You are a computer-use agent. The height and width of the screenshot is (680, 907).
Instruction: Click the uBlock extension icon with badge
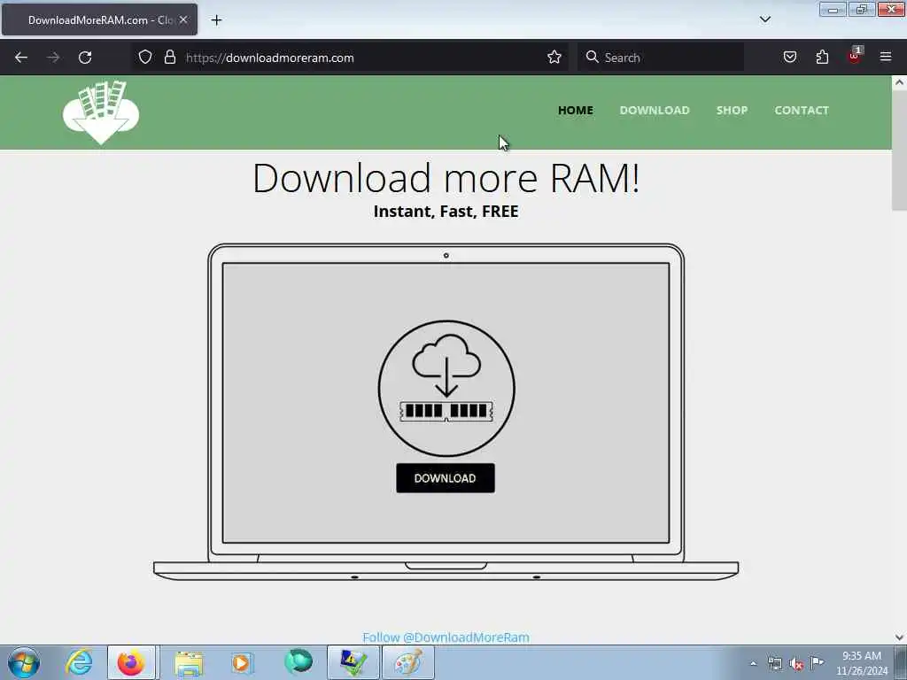855,56
